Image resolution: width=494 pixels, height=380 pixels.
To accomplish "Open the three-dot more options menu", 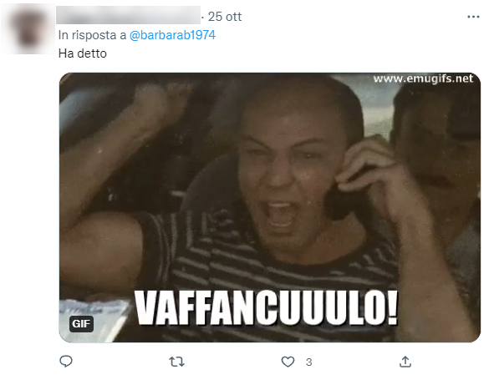I will [x=473, y=17].
